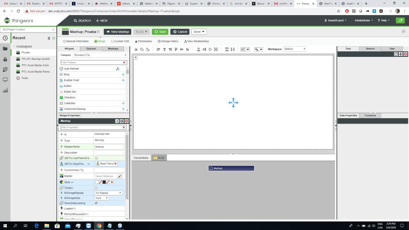Align selected widgets to left edge
Image resolution: width=409 pixels, height=230 pixels.
pyautogui.click(x=158, y=49)
